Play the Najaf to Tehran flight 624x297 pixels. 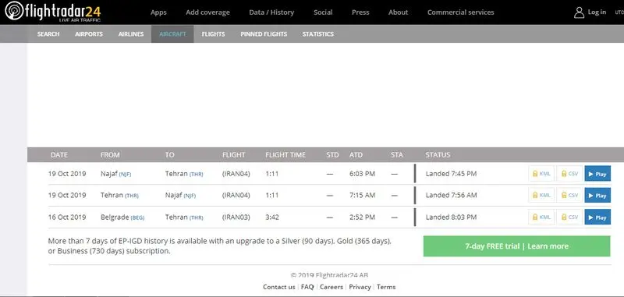(x=597, y=174)
